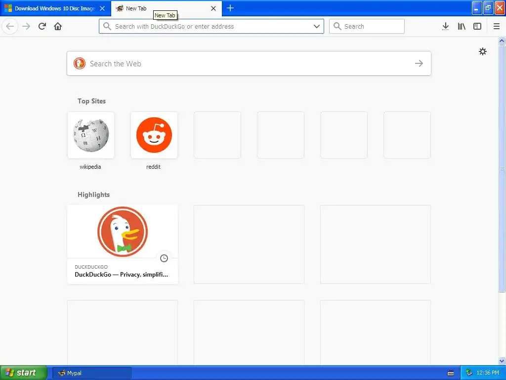The width and height of the screenshot is (506, 380).
Task: Open the hamburger application menu
Action: (496, 26)
